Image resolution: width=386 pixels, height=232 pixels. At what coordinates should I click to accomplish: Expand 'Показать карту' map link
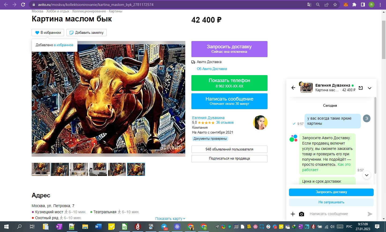(170, 219)
